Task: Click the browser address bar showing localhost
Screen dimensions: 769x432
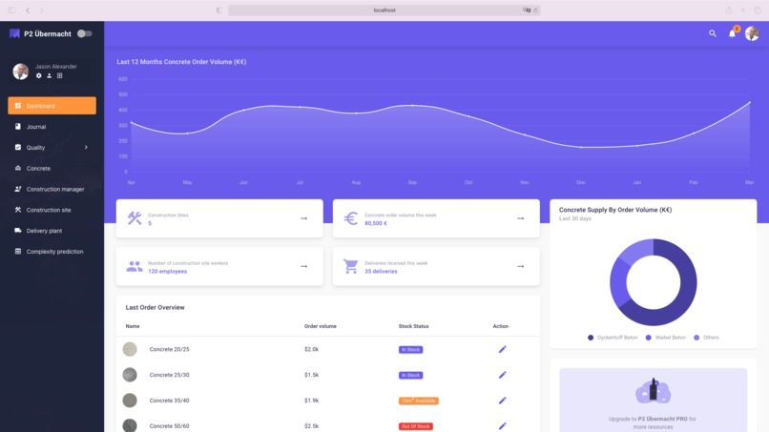Action: click(x=384, y=10)
